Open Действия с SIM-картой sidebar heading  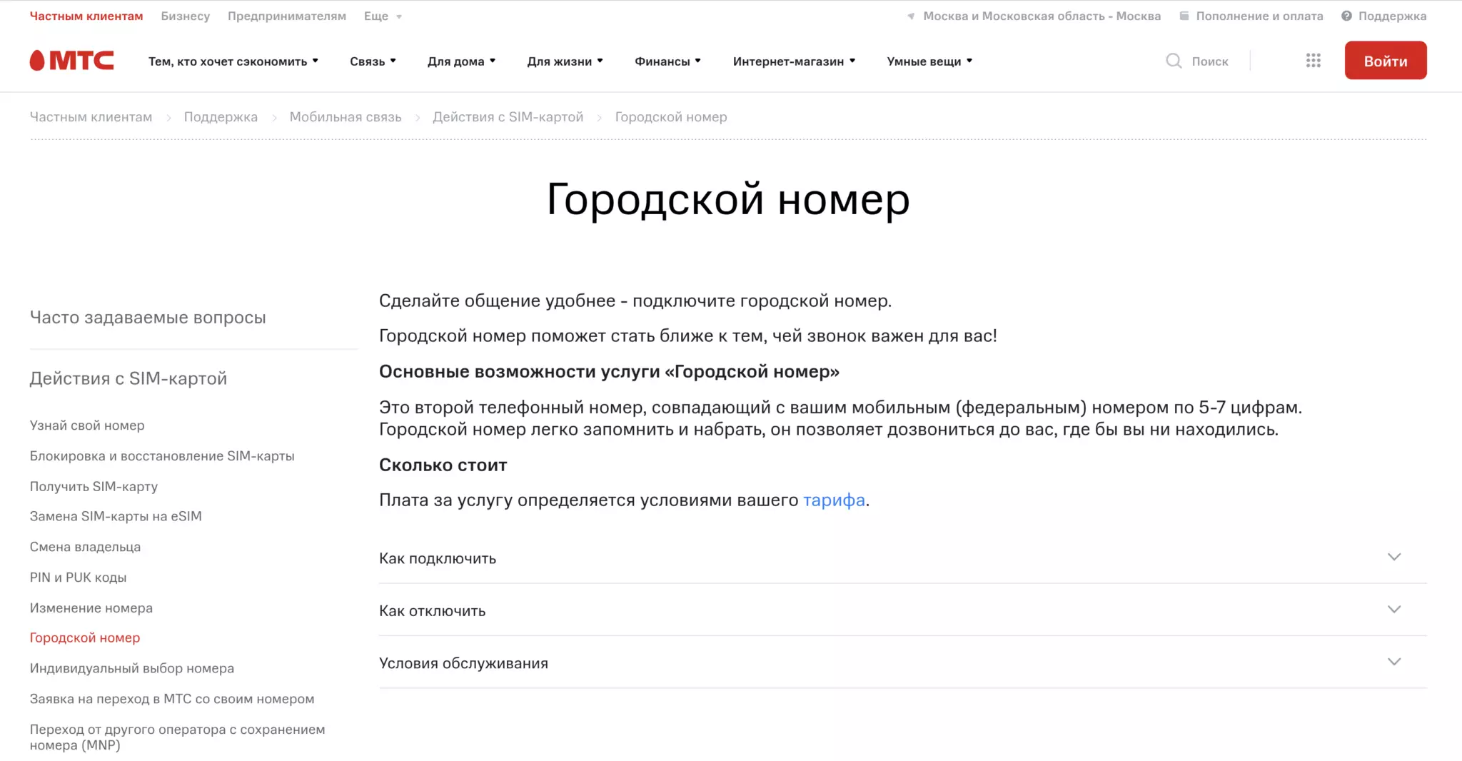pos(128,378)
